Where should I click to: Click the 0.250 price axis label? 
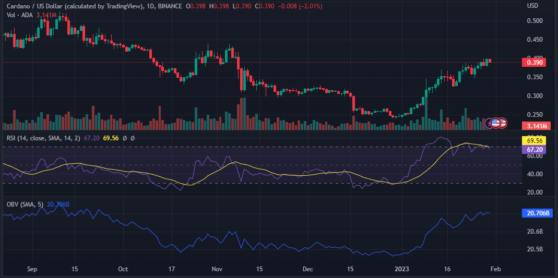pyautogui.click(x=535, y=115)
